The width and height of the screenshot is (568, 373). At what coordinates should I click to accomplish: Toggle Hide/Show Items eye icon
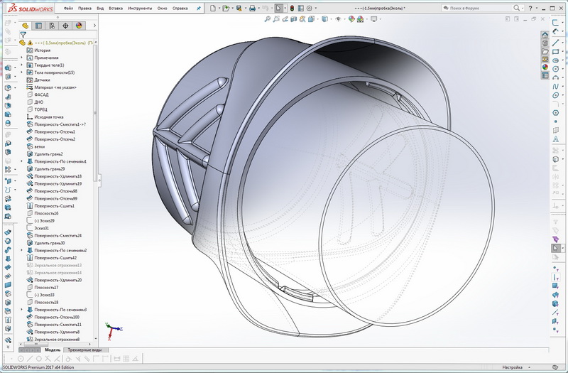coord(338,19)
